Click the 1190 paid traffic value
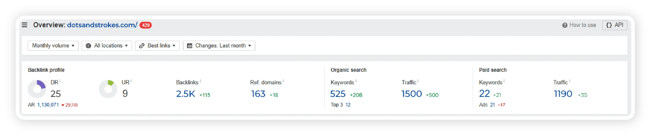This screenshot has height=137, width=652. click(563, 94)
